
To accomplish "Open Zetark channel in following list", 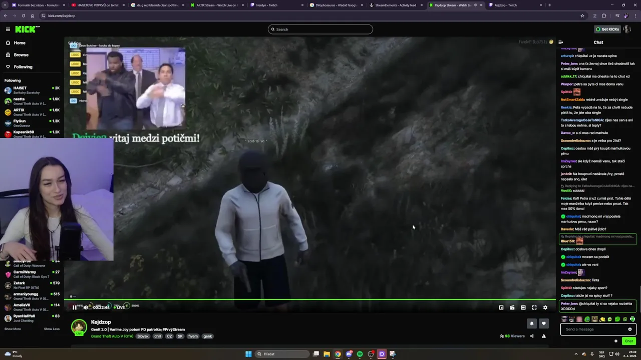I will point(31,285).
